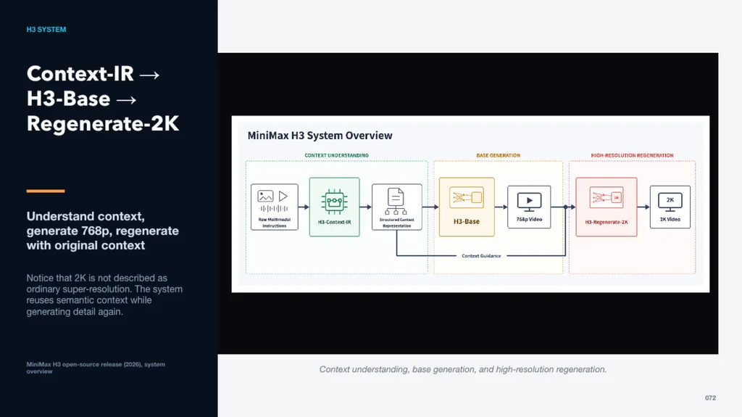The height and width of the screenshot is (417, 742).
Task: Select the H3-Base model block icon
Action: pyautogui.click(x=467, y=197)
